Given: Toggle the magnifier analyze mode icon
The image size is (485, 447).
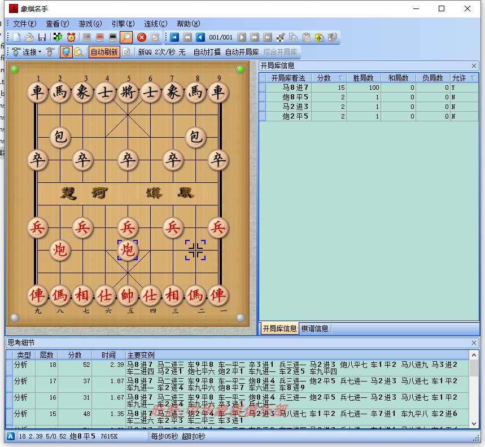Looking at the screenshot, I should [x=126, y=37].
